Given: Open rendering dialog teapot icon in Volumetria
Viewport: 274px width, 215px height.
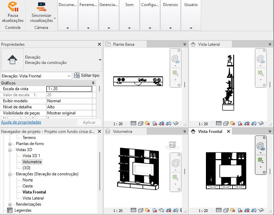Looking at the screenshot, I should (162, 210).
